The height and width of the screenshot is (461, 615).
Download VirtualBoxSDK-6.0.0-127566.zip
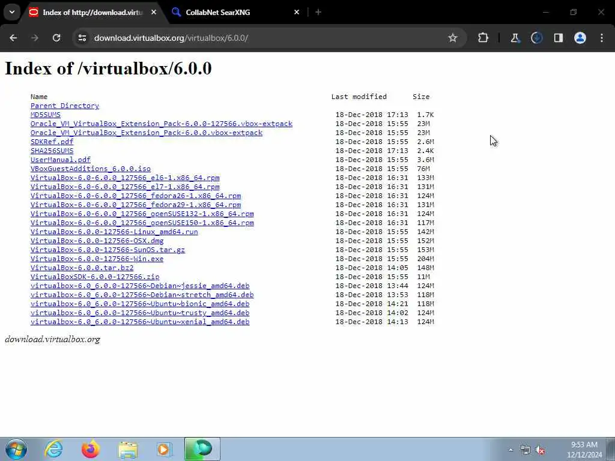tap(95, 277)
